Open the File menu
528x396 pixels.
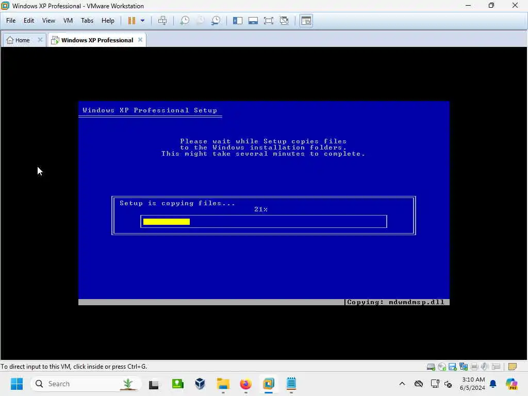(x=11, y=21)
